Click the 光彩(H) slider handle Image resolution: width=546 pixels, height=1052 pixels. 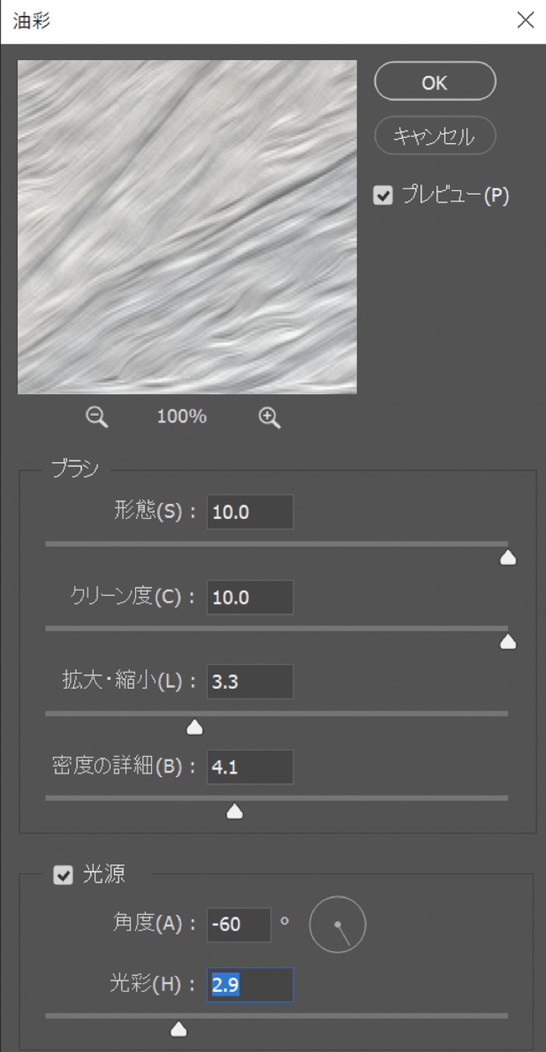pos(178,1029)
